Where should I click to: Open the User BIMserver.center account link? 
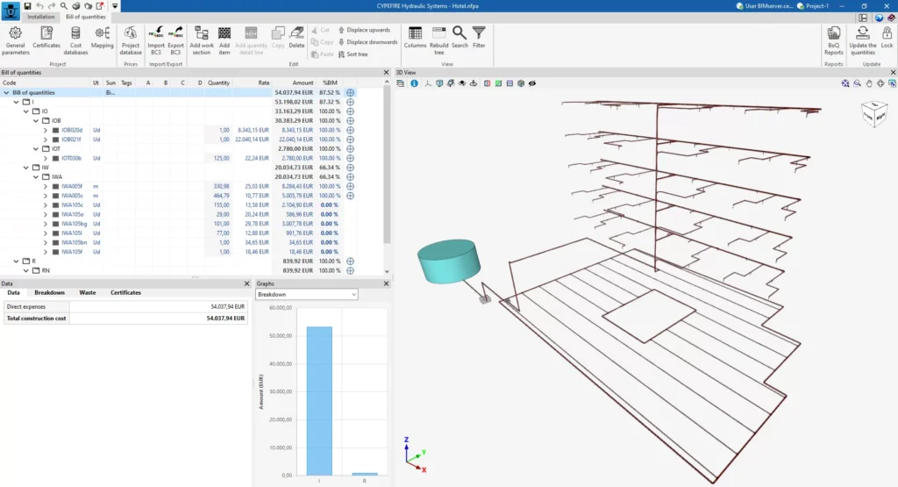tap(764, 6)
